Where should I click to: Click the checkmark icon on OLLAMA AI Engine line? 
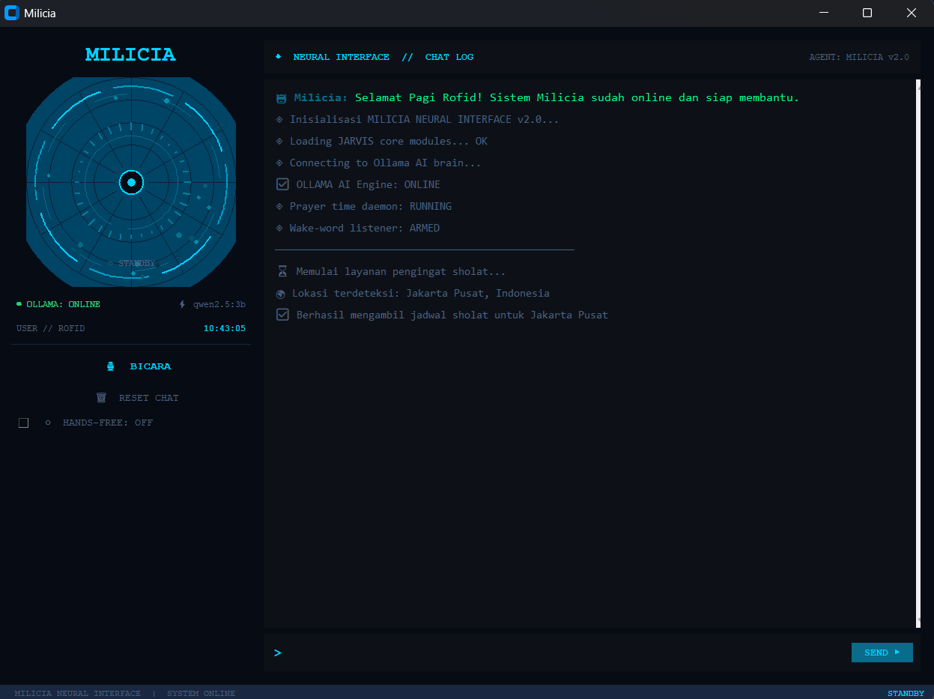pos(282,184)
